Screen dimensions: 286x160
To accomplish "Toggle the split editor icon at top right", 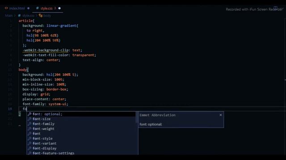I will (275, 8).
